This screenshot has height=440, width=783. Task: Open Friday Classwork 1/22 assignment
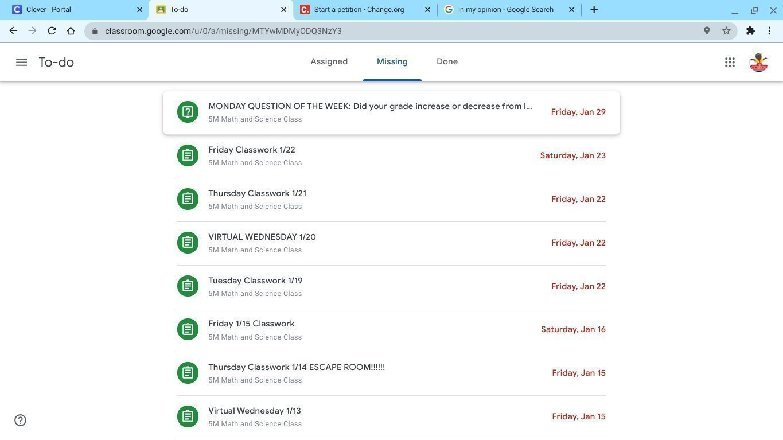coord(251,150)
